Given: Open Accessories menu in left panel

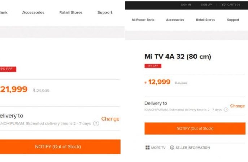Looking at the screenshot, I should pos(33,12).
